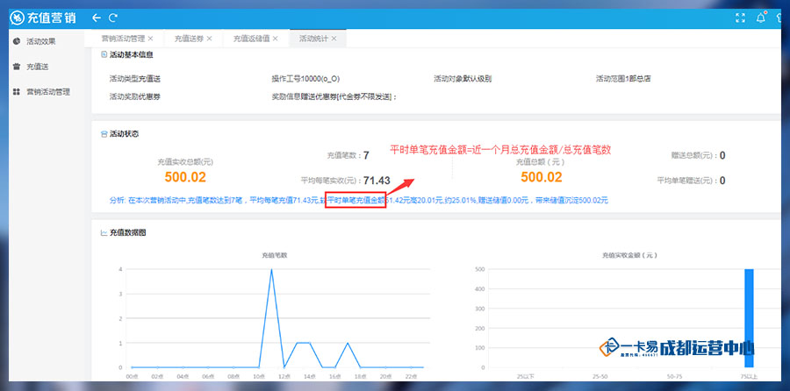Click the grid icon beside 营销活动管理

[17, 91]
